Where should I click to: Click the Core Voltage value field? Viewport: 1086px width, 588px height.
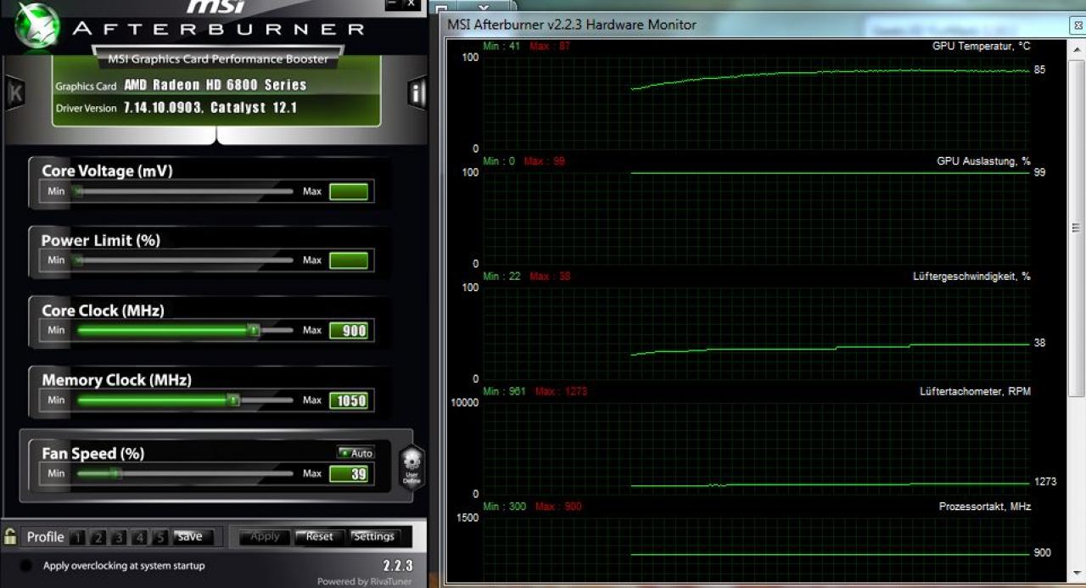tap(349, 192)
